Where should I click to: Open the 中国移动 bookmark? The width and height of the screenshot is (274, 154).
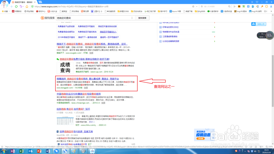(x=17, y=11)
